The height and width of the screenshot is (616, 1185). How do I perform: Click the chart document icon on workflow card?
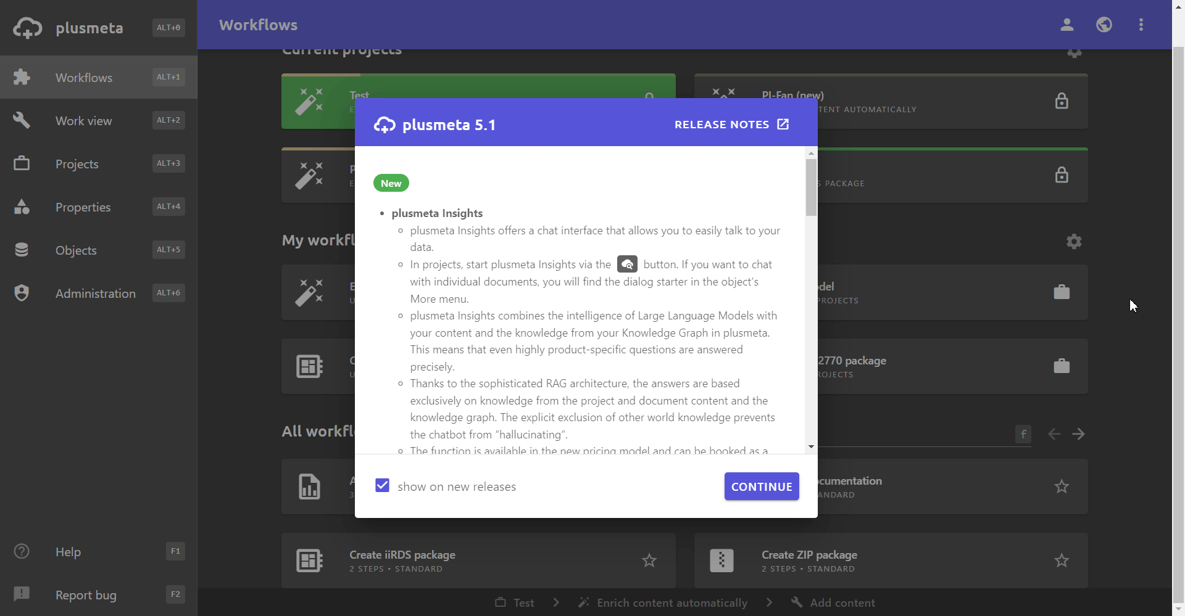tap(309, 487)
